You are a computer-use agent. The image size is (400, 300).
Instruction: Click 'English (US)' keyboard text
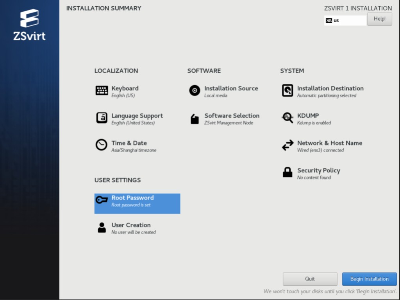pyautogui.click(x=123, y=95)
